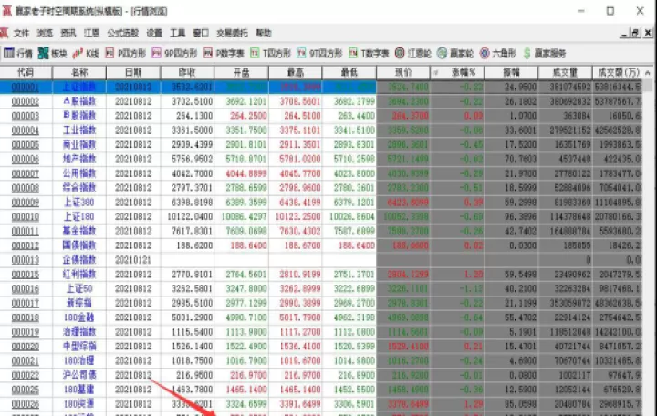Open the K线 chart toolbar icon
657x416 pixels.
(x=86, y=53)
